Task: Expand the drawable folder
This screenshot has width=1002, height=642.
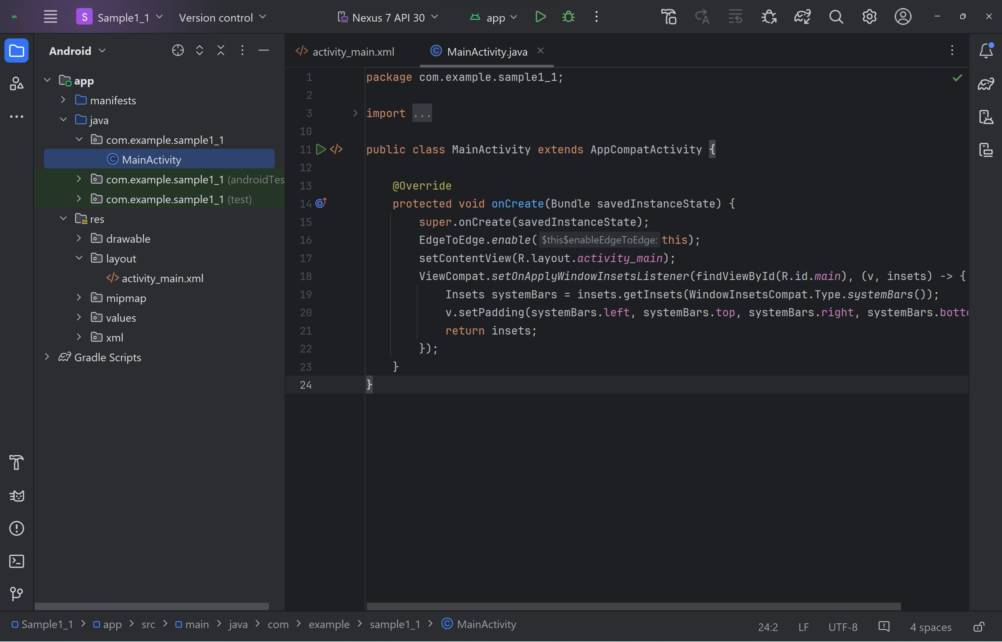Action: 79,238
